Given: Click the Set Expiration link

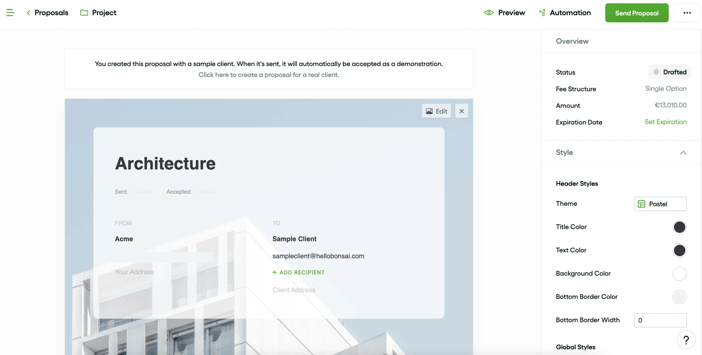Looking at the screenshot, I should click(665, 122).
